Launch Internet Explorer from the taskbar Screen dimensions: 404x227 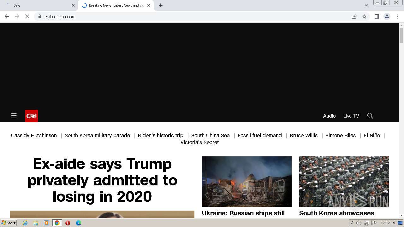click(x=25, y=223)
